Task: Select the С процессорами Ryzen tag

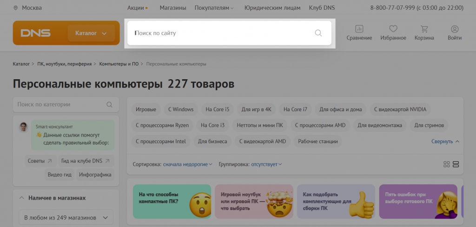Action: pyautogui.click(x=162, y=125)
